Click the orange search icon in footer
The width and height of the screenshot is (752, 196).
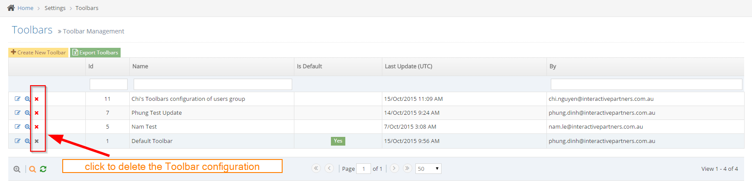pyautogui.click(x=33, y=169)
